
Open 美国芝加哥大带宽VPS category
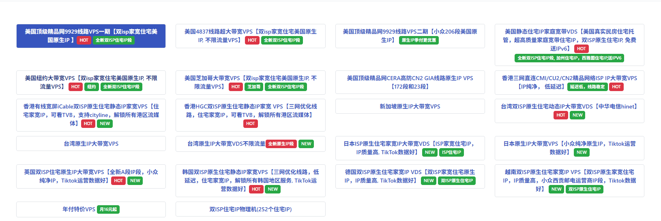coord(250,83)
